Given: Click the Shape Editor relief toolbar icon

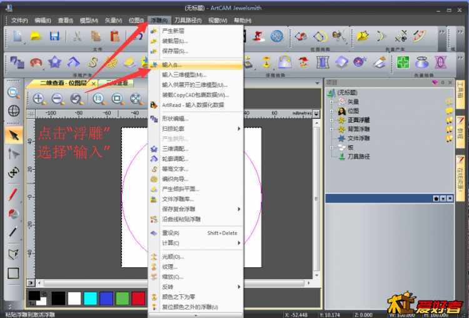Looking at the screenshot, I should pos(17,62).
